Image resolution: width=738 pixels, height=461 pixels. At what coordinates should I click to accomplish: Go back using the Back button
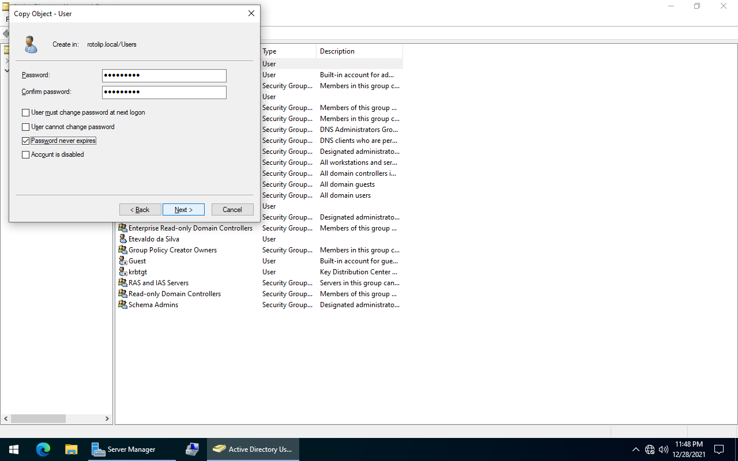tap(140, 210)
